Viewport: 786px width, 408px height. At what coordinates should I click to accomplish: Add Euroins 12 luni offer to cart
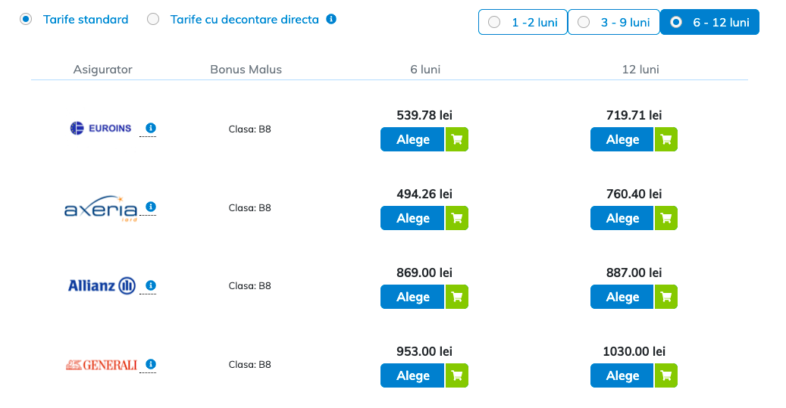tap(666, 139)
